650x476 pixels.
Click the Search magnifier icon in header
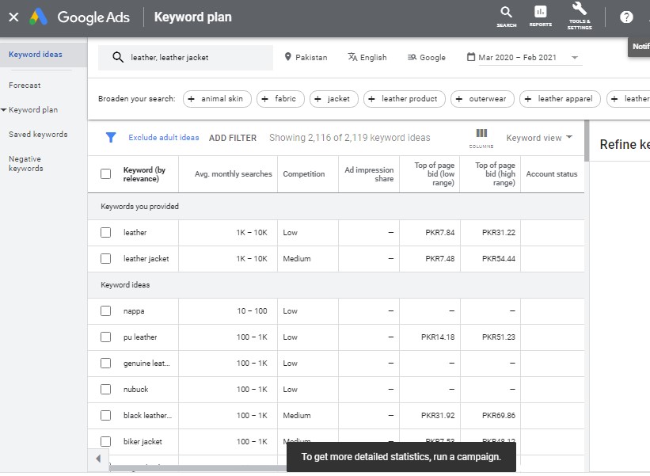point(506,13)
